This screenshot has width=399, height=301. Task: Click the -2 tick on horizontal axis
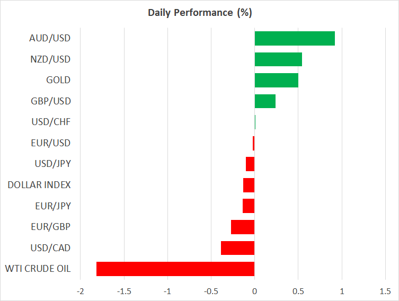coord(80,291)
